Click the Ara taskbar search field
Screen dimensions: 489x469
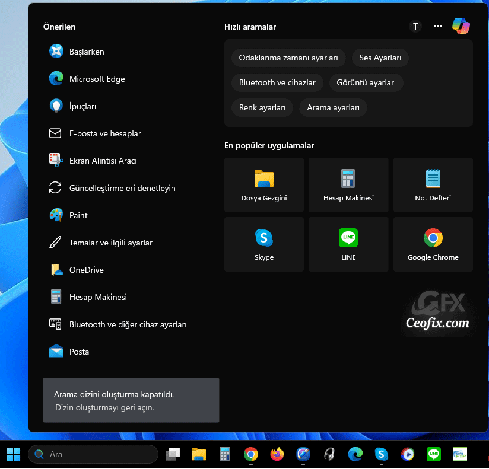click(93, 454)
